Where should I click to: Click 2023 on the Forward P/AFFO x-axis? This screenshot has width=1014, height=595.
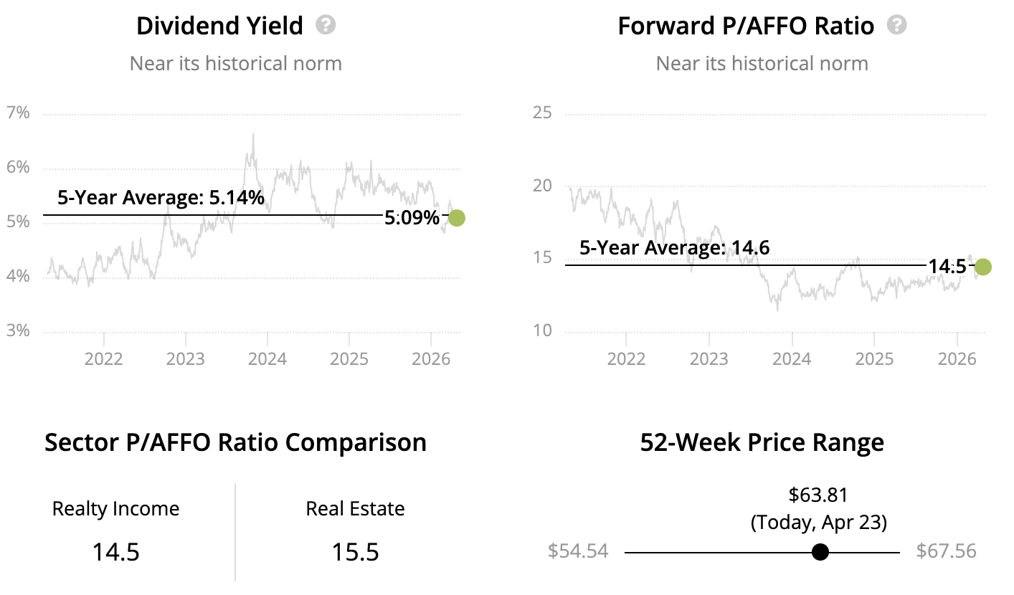point(709,358)
